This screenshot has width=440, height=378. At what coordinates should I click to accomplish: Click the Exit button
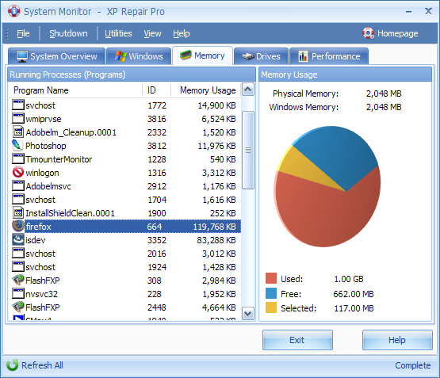297,340
